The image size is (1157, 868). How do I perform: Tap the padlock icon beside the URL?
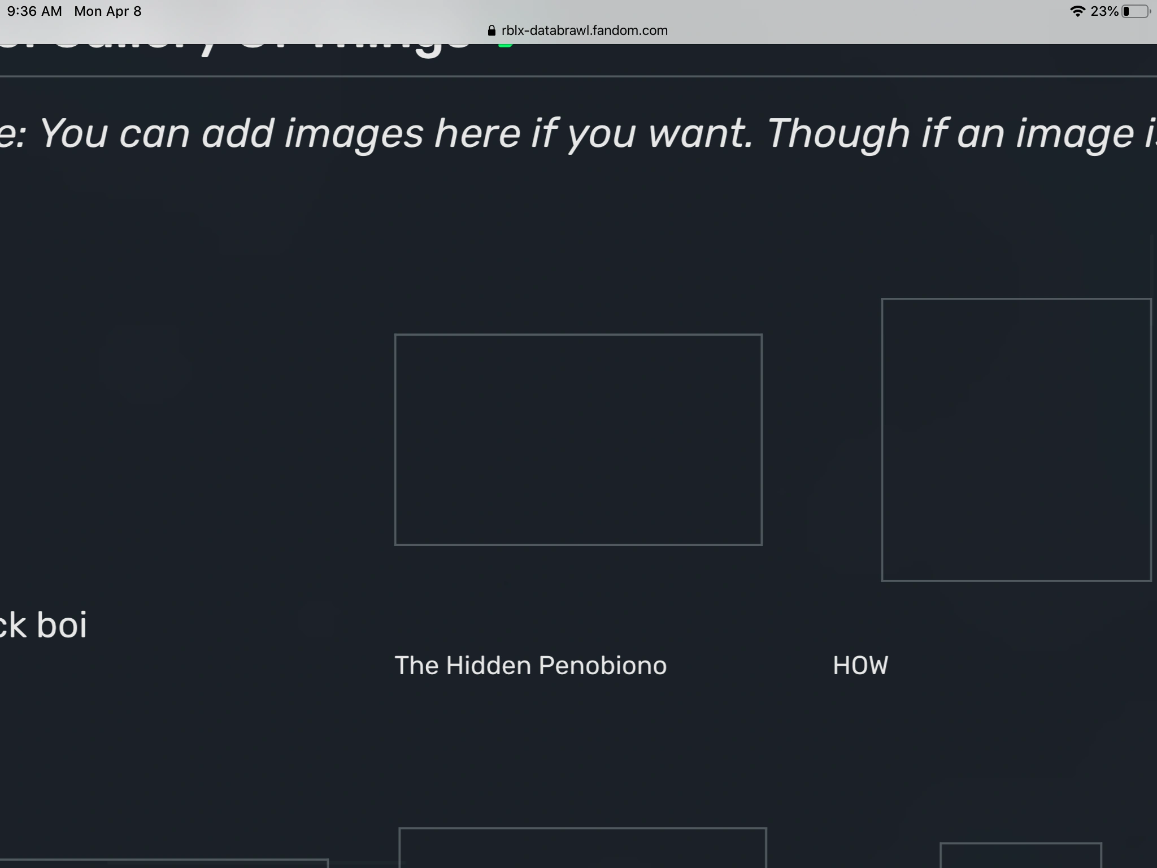491,31
